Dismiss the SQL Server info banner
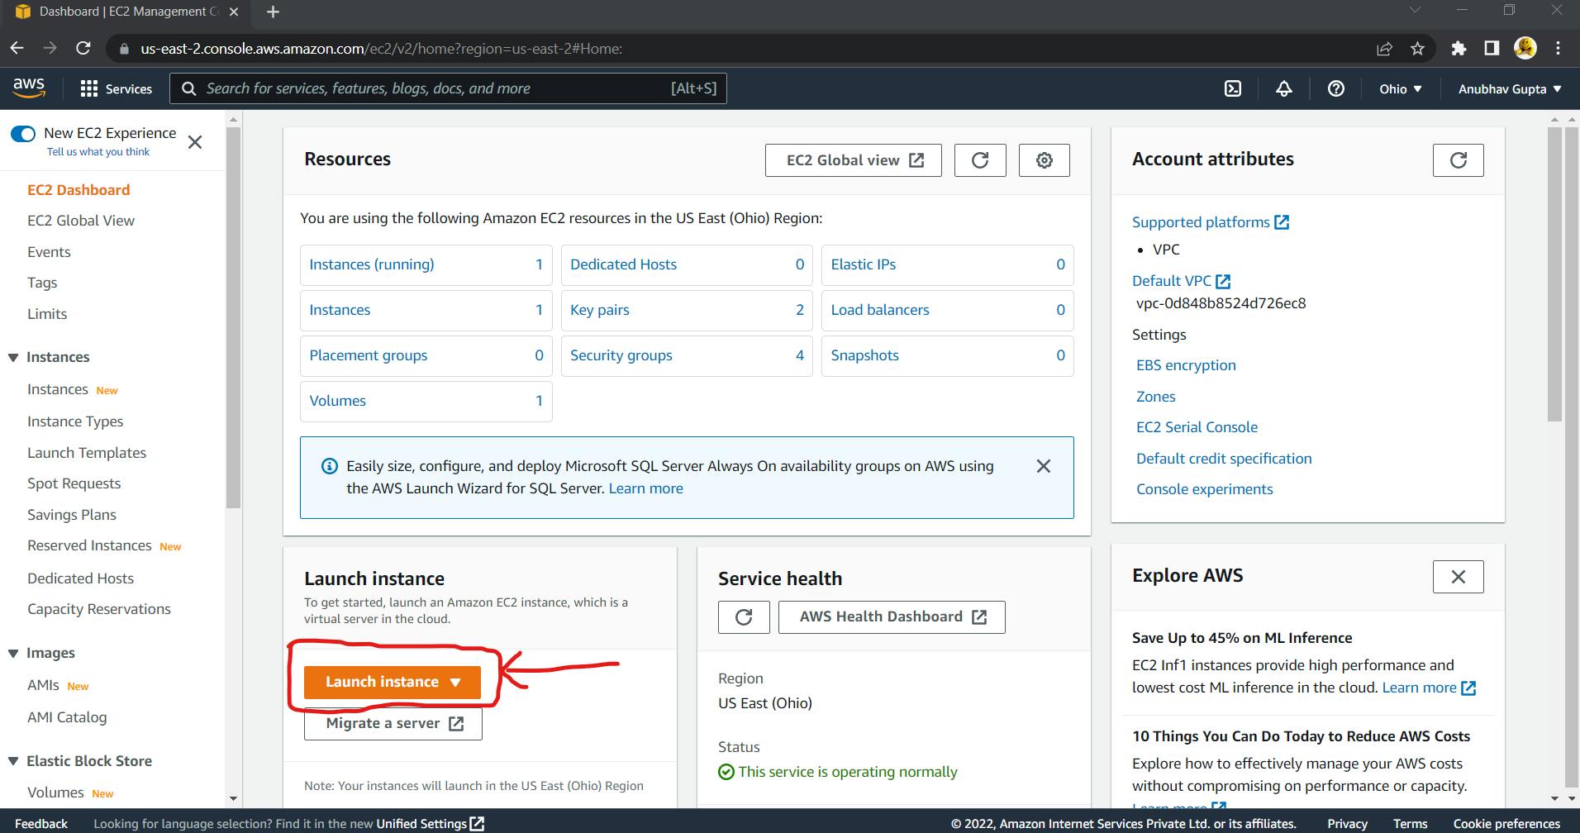This screenshot has height=833, width=1580. pos(1044,466)
